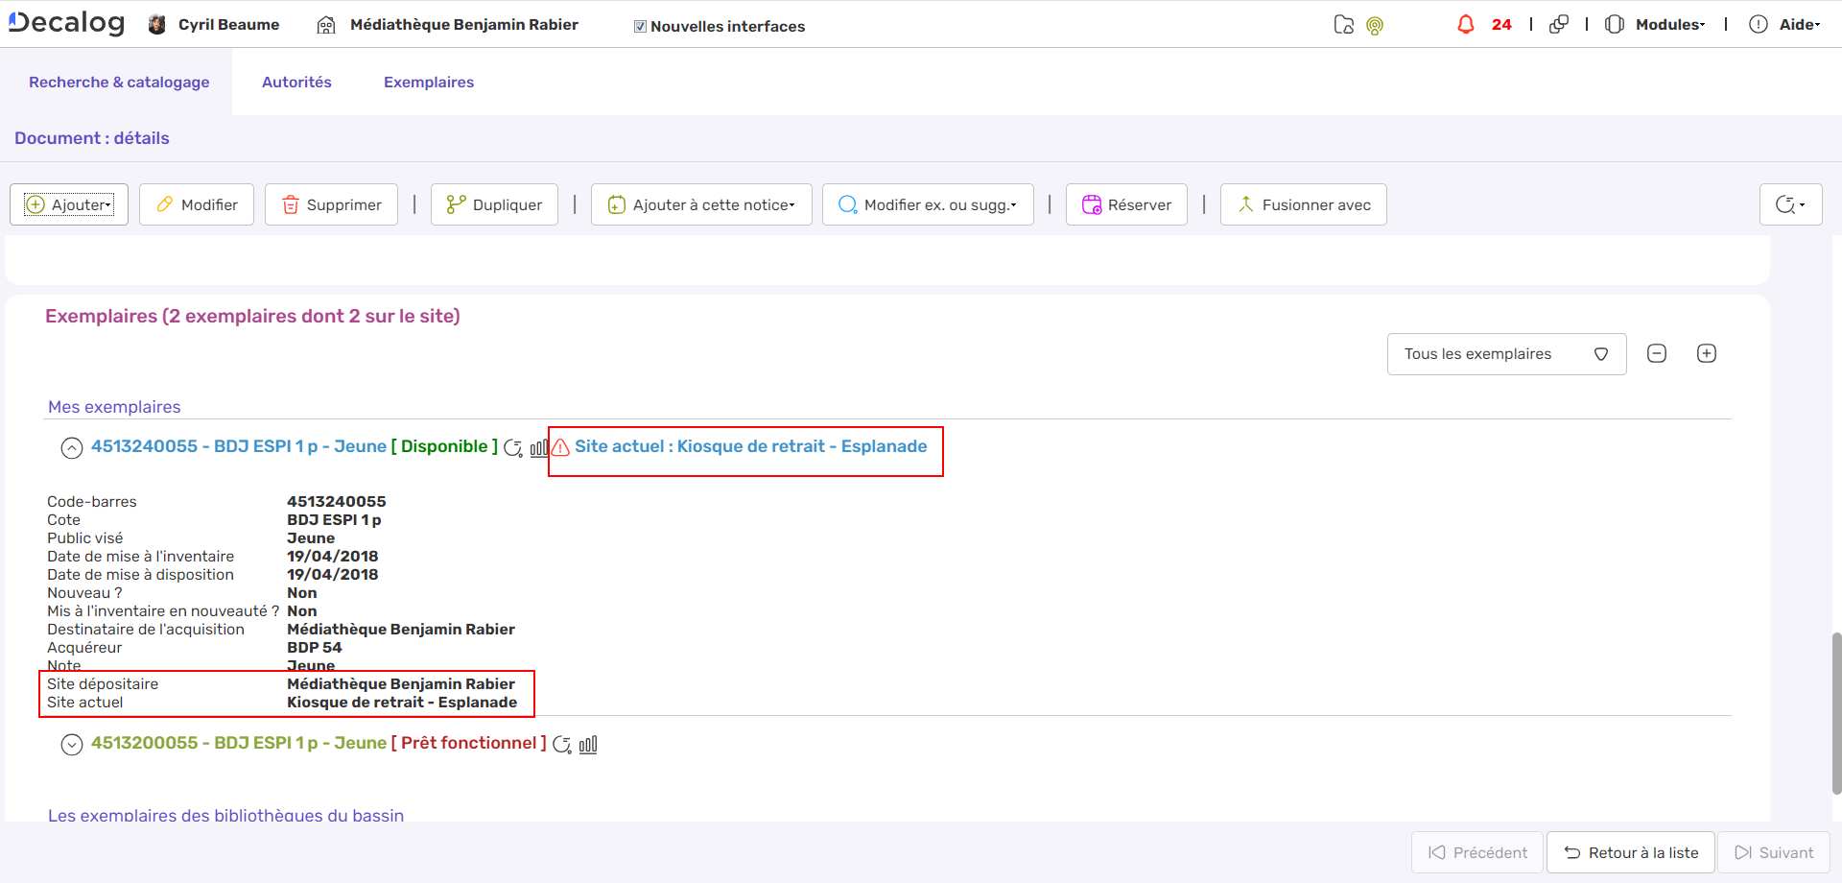The width and height of the screenshot is (1842, 883).
Task: Switch to the Exemplaires tab
Action: (429, 83)
